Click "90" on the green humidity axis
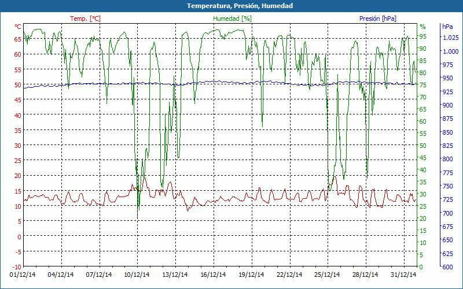463x289 pixels. pyautogui.click(x=423, y=49)
